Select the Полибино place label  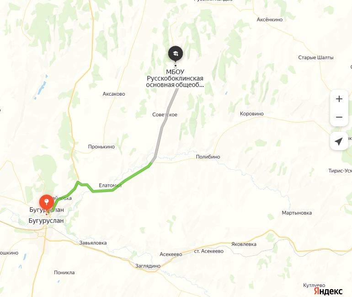click(x=208, y=157)
